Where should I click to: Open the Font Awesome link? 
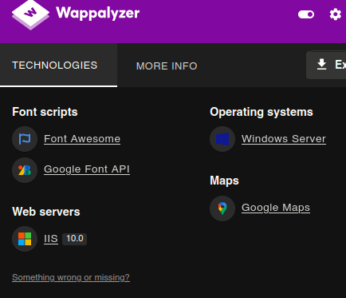coord(82,139)
